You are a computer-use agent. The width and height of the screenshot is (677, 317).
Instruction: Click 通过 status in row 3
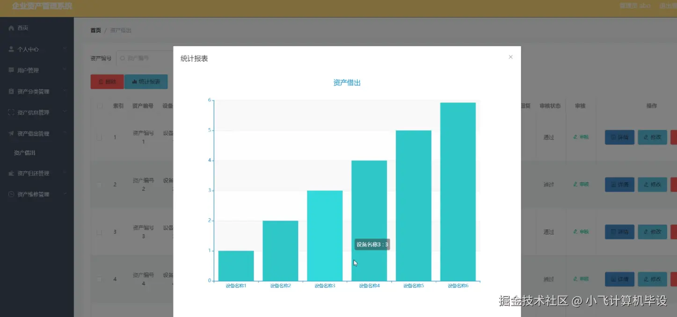point(549,232)
